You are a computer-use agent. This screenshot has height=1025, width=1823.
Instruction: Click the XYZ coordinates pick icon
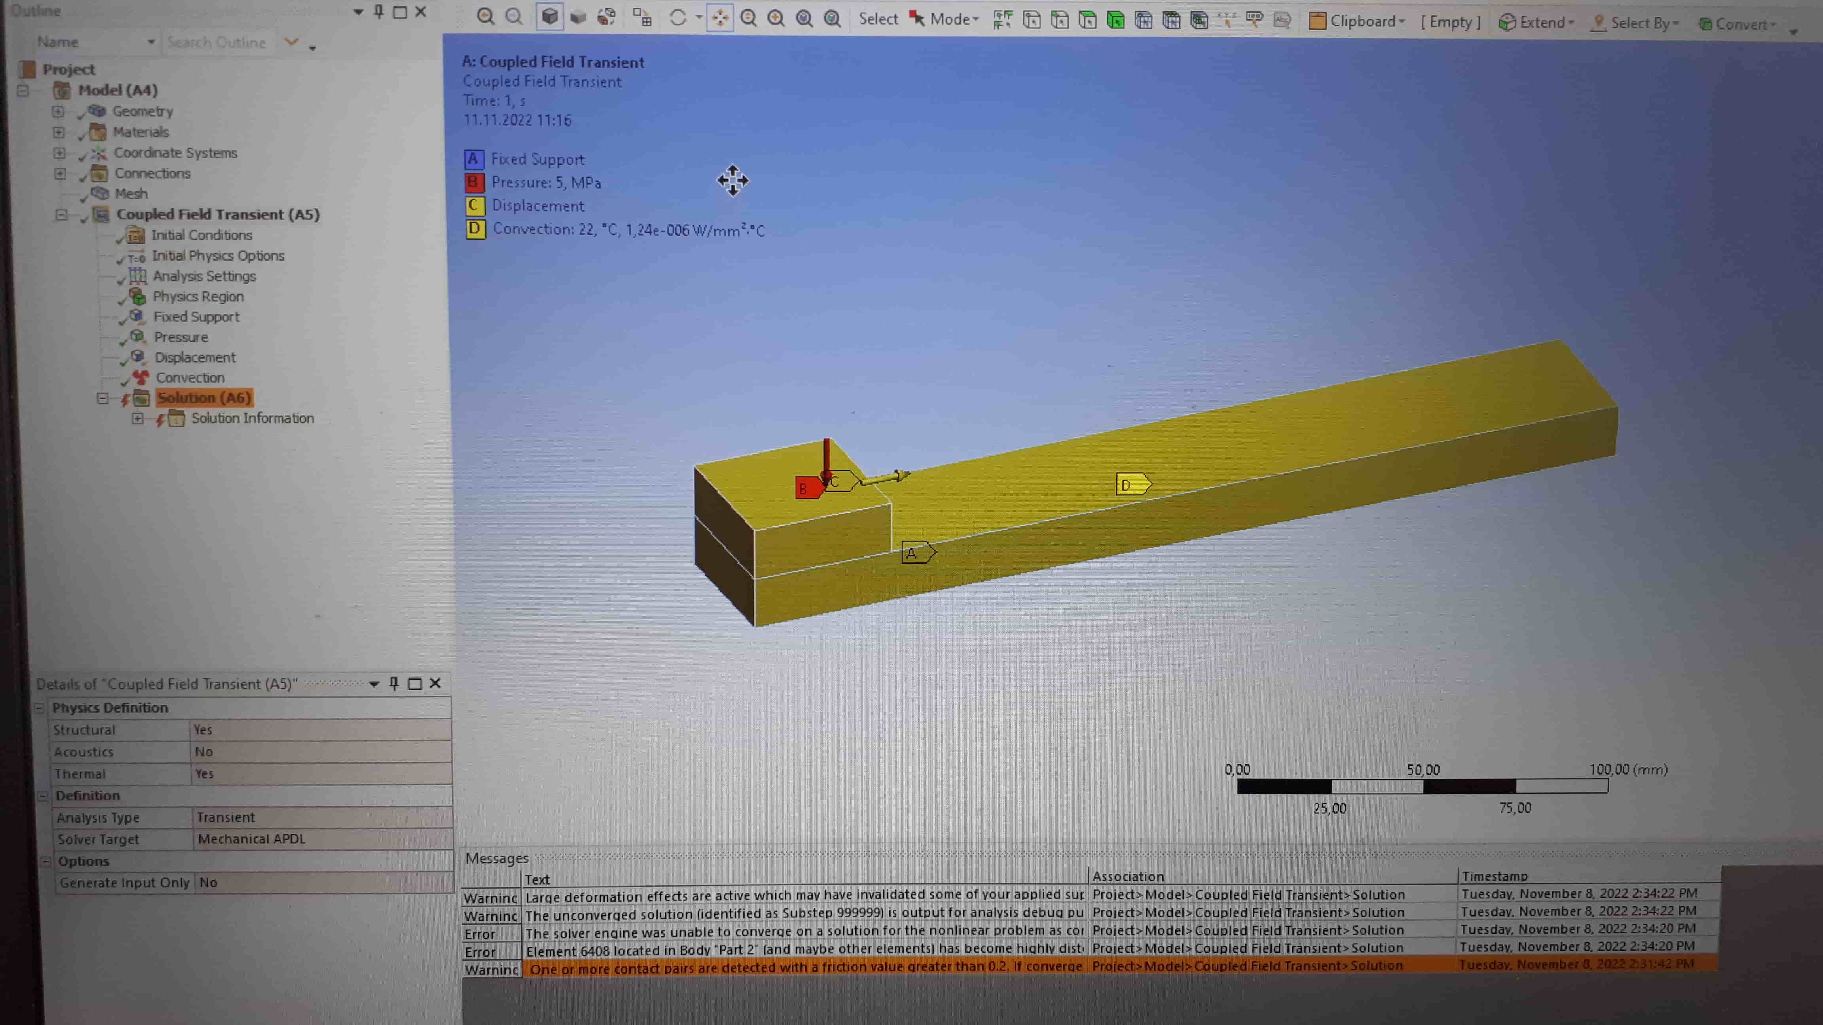coord(1226,20)
